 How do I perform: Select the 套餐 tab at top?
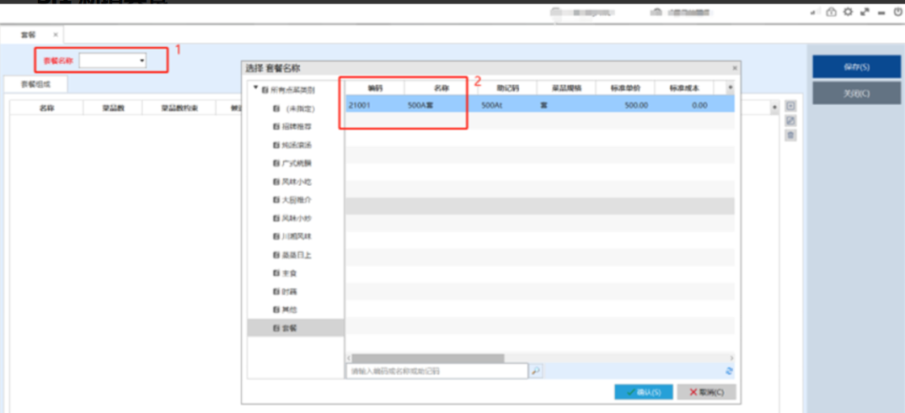pos(29,34)
